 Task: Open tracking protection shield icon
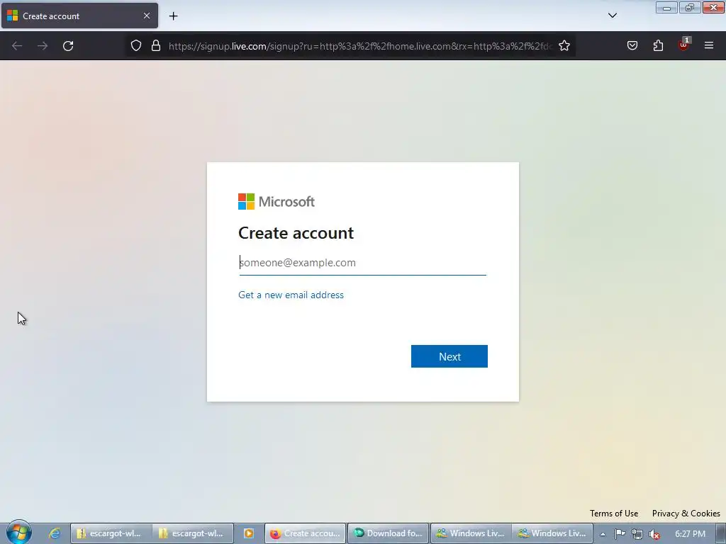pyautogui.click(x=135, y=45)
